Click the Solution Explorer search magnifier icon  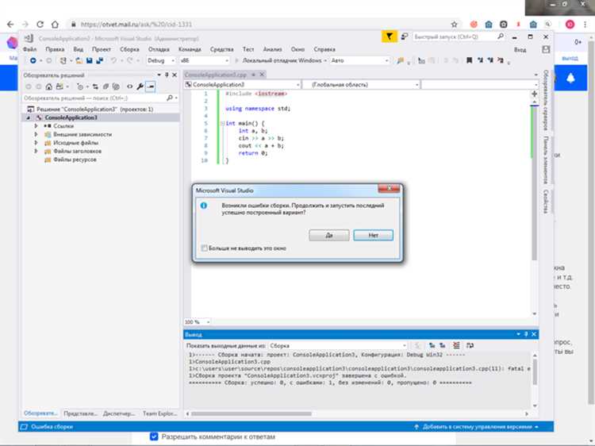click(170, 98)
